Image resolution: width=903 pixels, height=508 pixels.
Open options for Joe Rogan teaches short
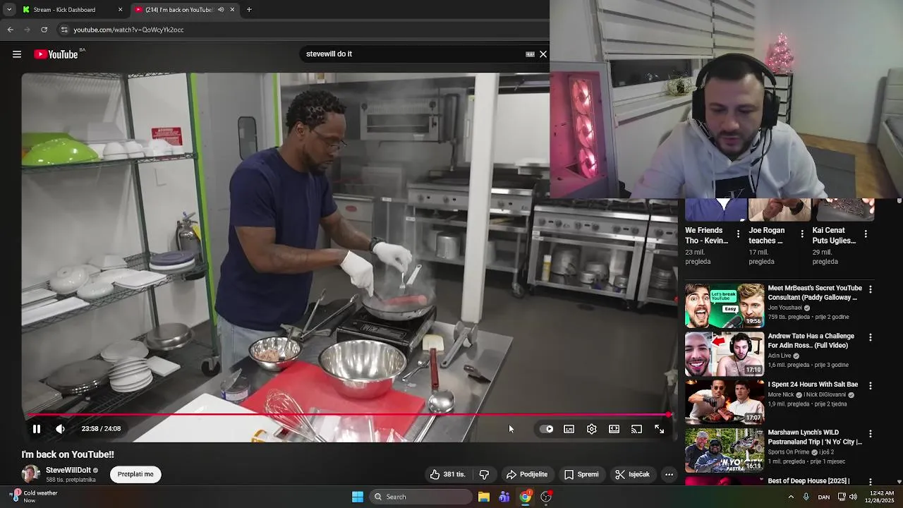(802, 234)
